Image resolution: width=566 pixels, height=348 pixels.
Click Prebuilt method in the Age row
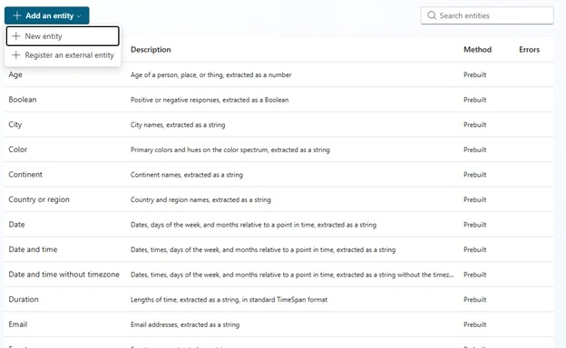pos(475,74)
